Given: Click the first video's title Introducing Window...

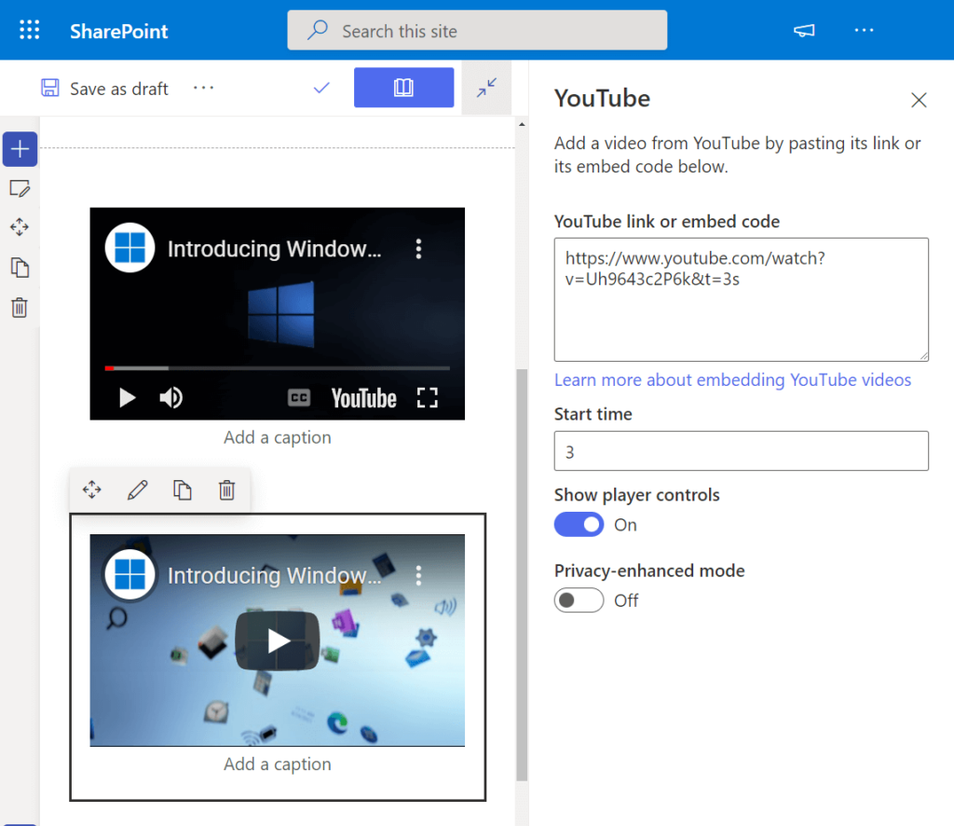Looking at the screenshot, I should [275, 248].
